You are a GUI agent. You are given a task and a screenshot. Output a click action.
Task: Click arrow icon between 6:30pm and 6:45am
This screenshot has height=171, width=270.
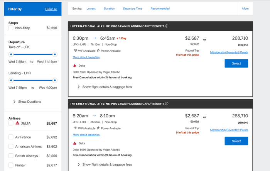[94, 38]
